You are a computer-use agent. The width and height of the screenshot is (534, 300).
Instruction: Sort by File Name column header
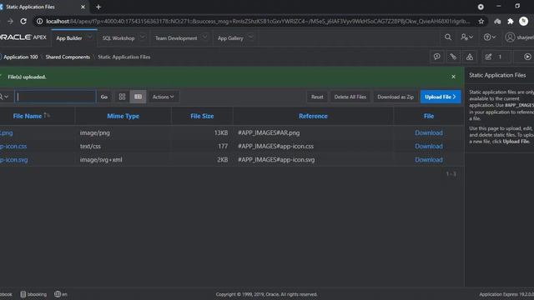28,116
